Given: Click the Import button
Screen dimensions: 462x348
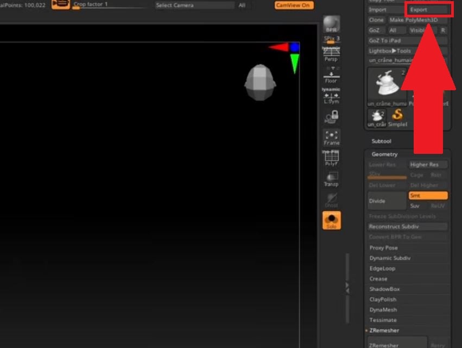Looking at the screenshot, I should 385,10.
